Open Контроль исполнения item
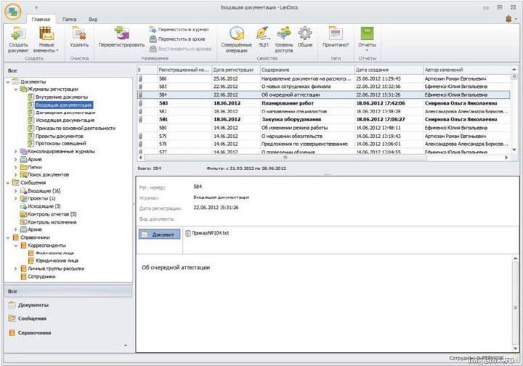Image resolution: width=523 pixels, height=366 pixels. 52,222
